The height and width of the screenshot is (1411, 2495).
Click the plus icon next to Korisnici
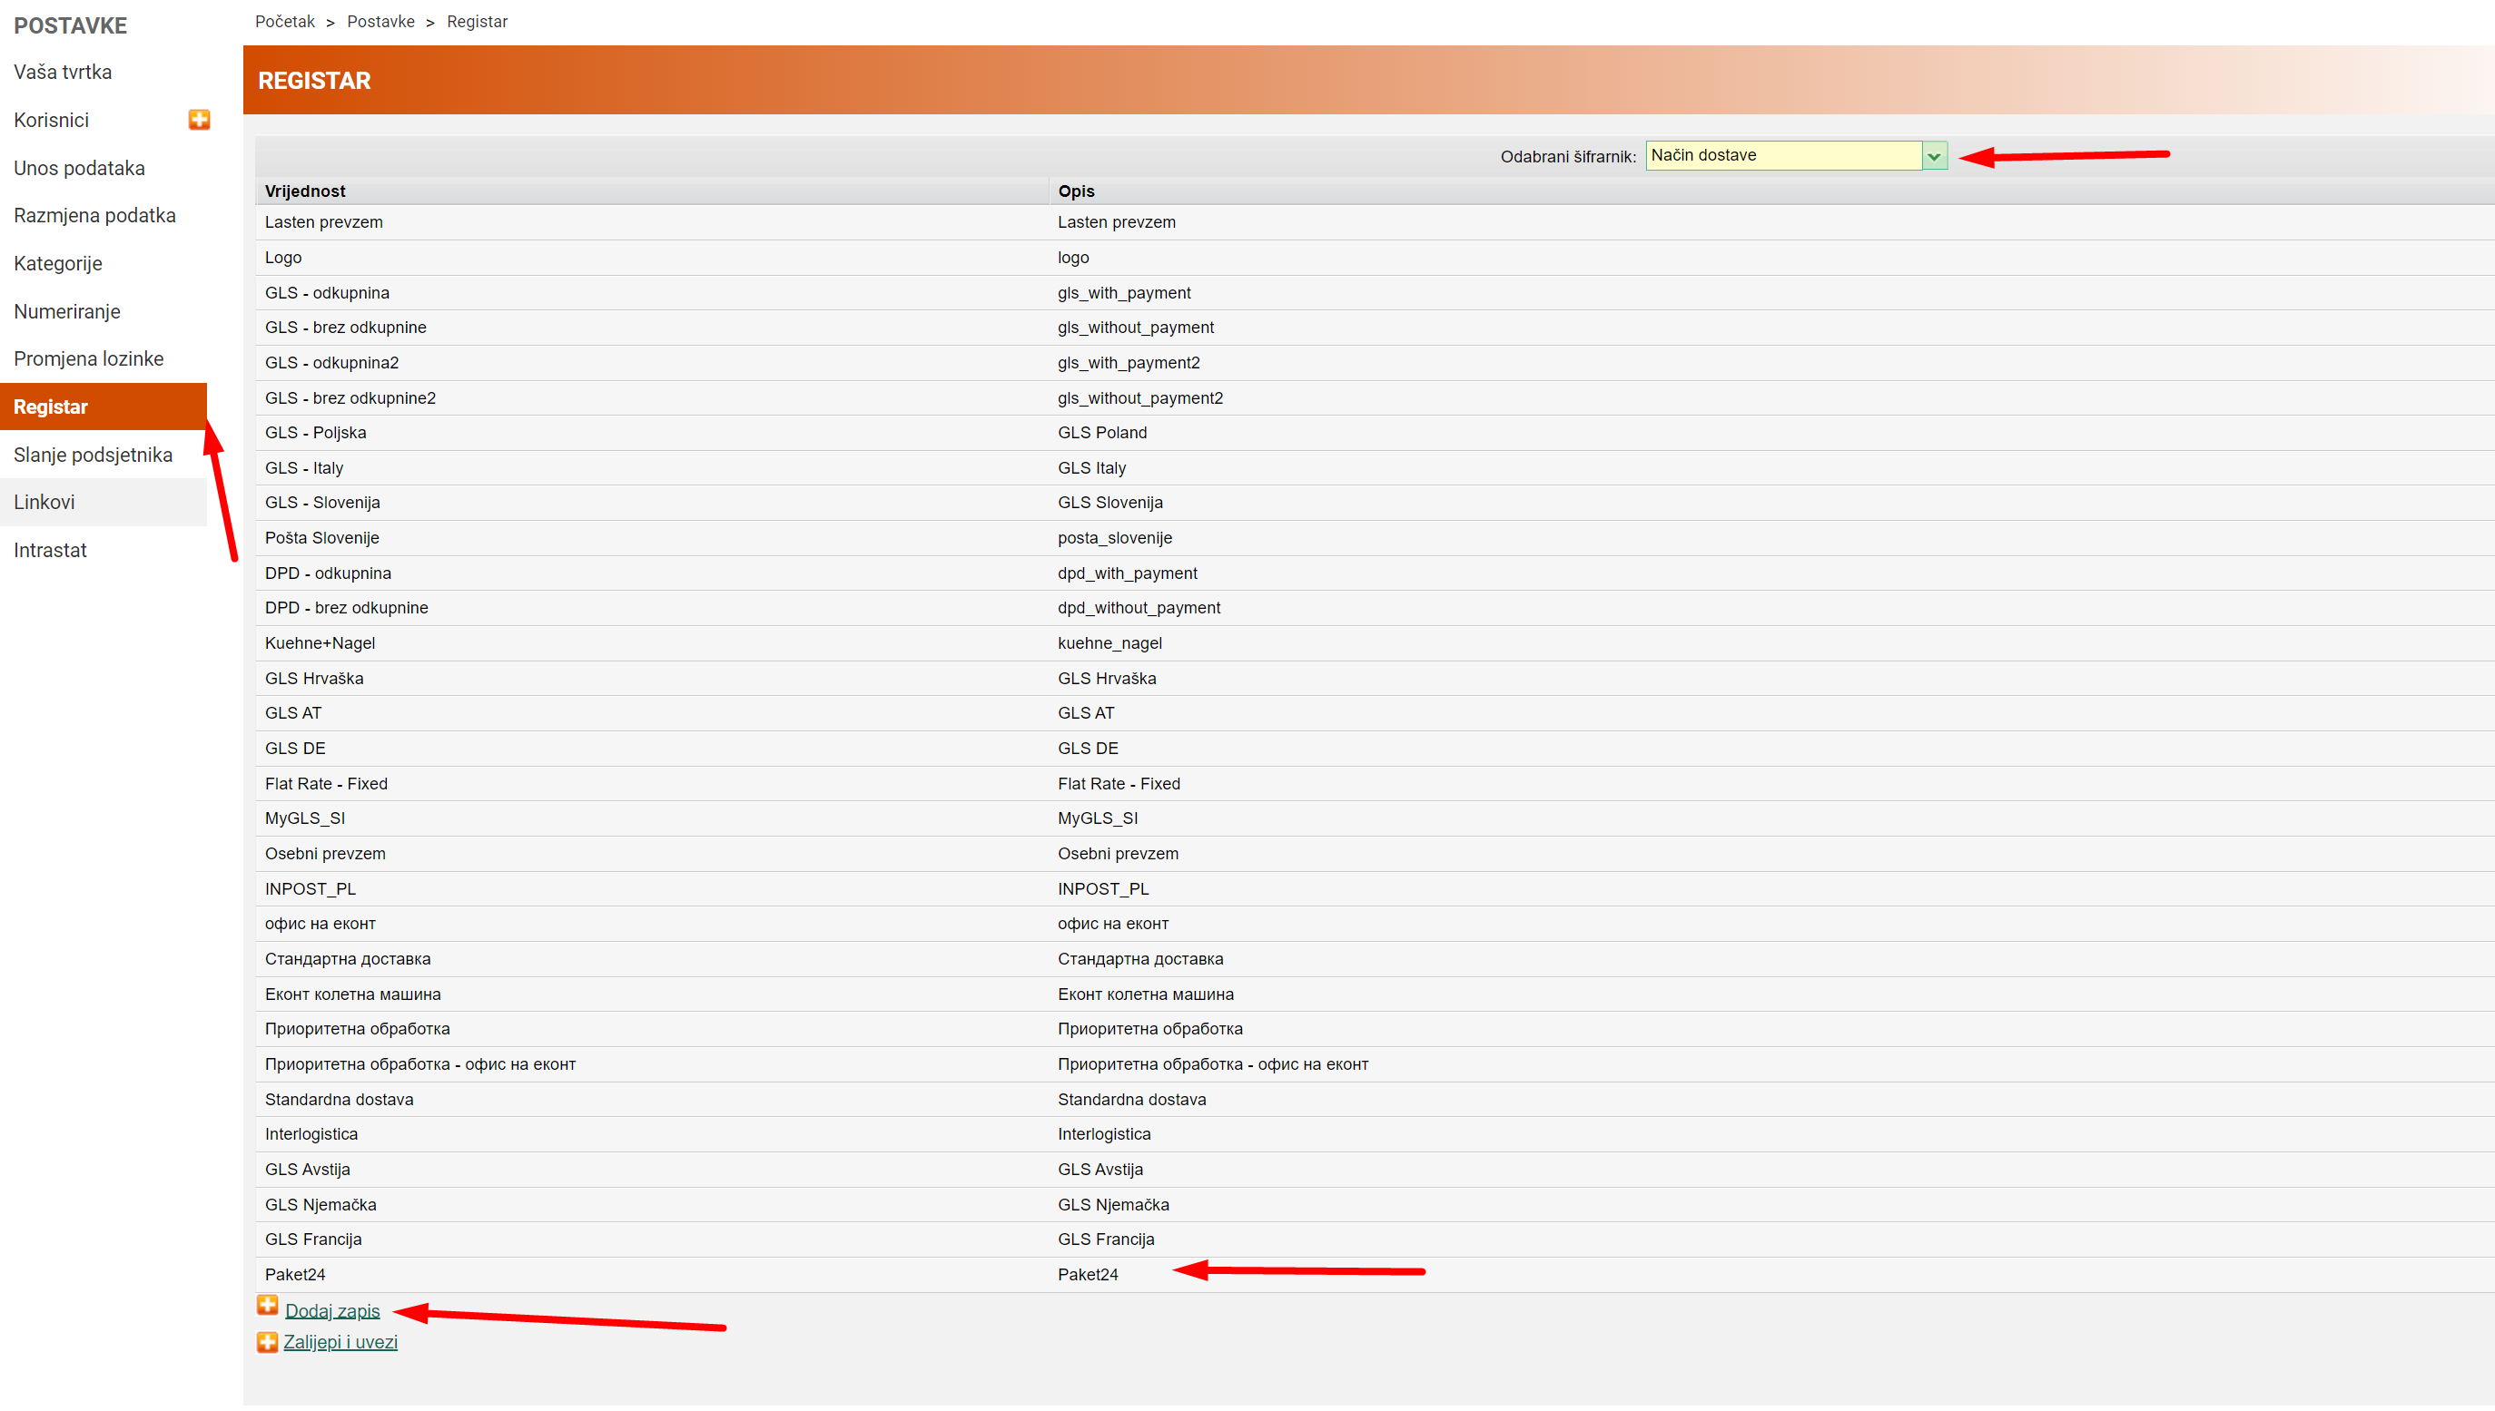(199, 119)
